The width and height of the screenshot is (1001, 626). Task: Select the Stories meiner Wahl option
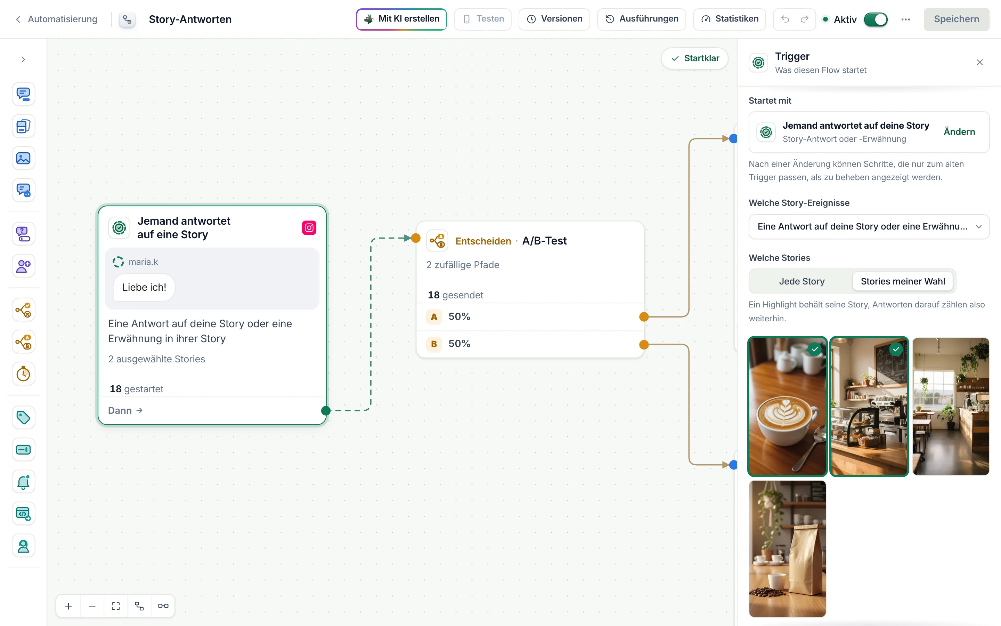point(903,282)
